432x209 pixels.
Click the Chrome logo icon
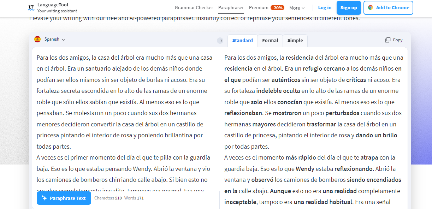(x=371, y=7)
